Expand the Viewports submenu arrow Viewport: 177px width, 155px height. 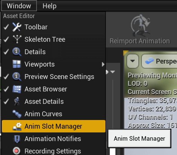[x=103, y=64]
